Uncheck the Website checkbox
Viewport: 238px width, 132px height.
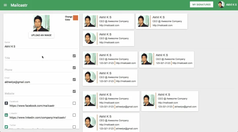[74, 91]
